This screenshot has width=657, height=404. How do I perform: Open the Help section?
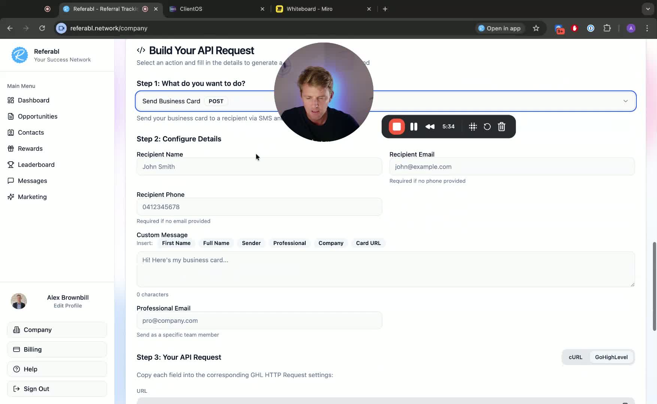click(x=57, y=369)
